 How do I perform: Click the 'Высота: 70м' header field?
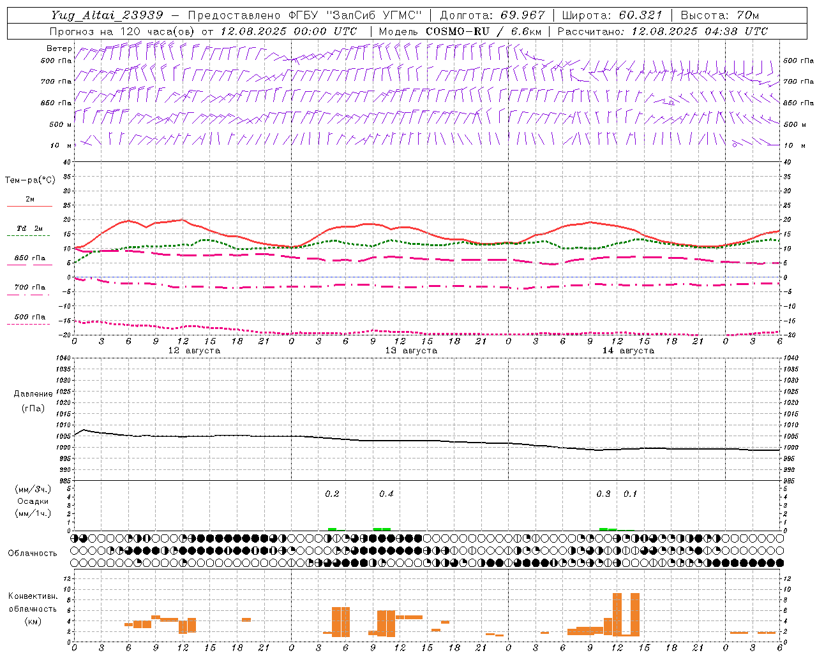720,15
